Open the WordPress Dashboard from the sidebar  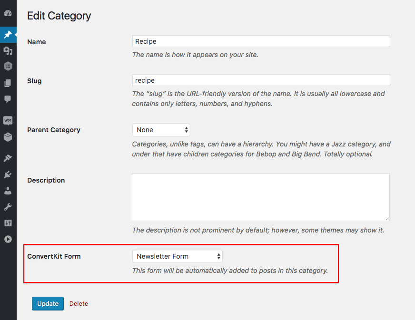click(8, 13)
